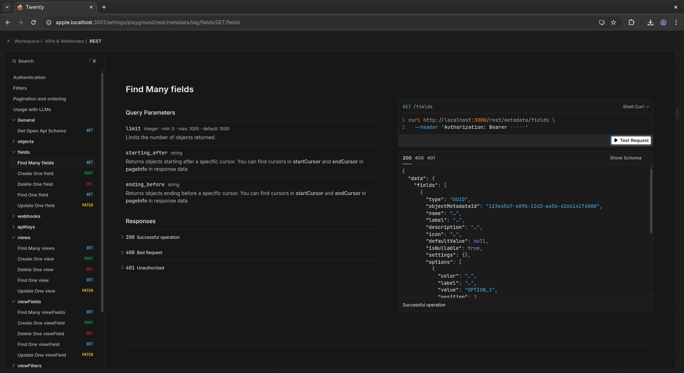Open the browser extensions puzzle icon
This screenshot has width=684, height=373.
(631, 22)
